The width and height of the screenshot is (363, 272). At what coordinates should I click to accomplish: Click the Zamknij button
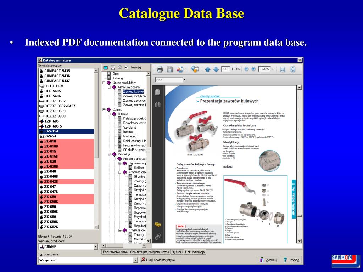pyautogui.click(x=268, y=260)
